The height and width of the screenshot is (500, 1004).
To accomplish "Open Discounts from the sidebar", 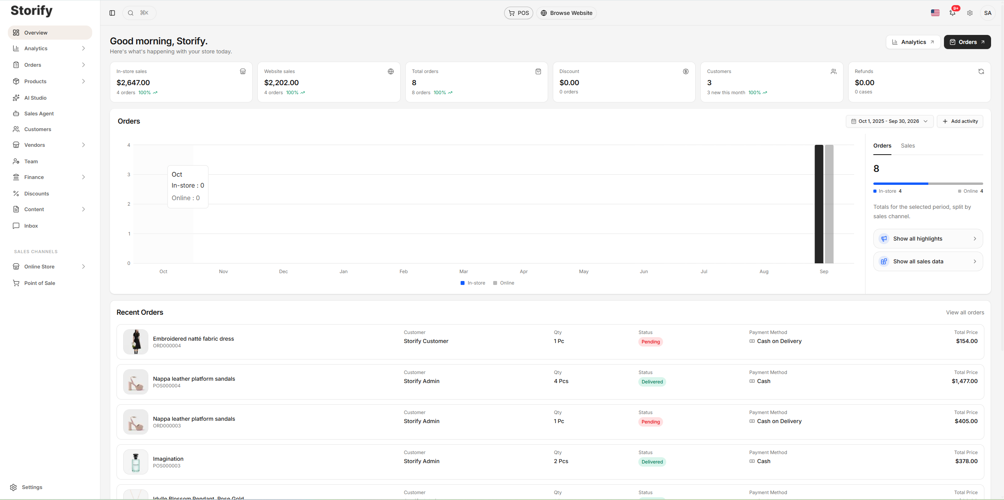I will click(x=50, y=193).
